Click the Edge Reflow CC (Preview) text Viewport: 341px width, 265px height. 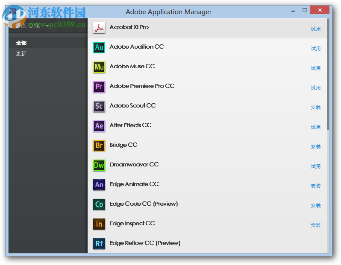(x=145, y=243)
